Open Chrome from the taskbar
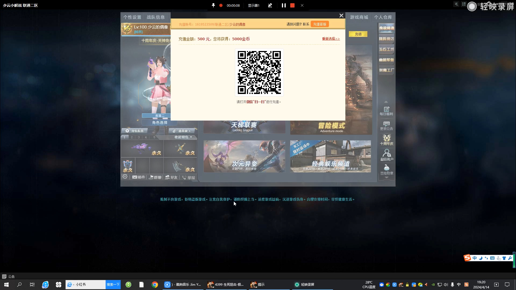The height and width of the screenshot is (290, 516). pos(155,284)
